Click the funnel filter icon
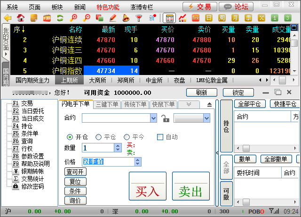301x217 pixels. (139, 18)
